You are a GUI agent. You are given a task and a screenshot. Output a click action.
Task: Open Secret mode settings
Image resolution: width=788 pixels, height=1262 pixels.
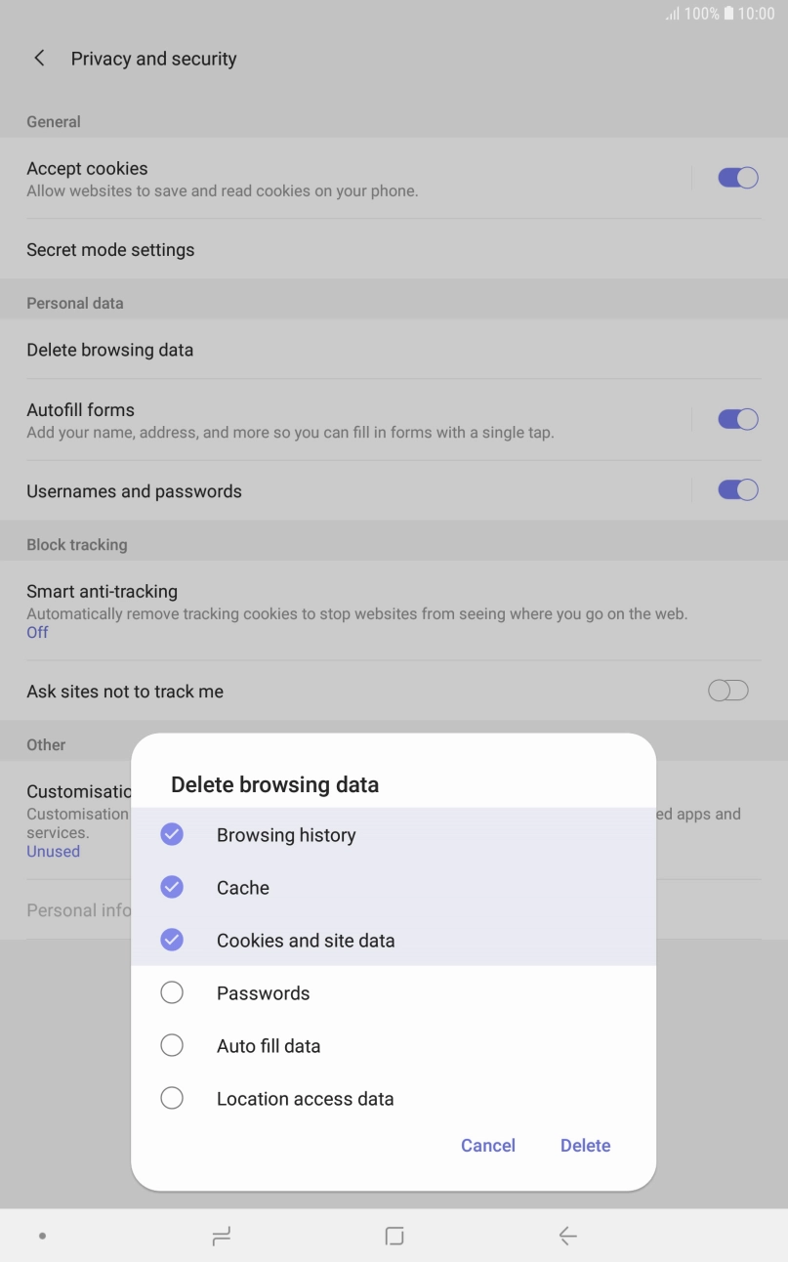110,249
